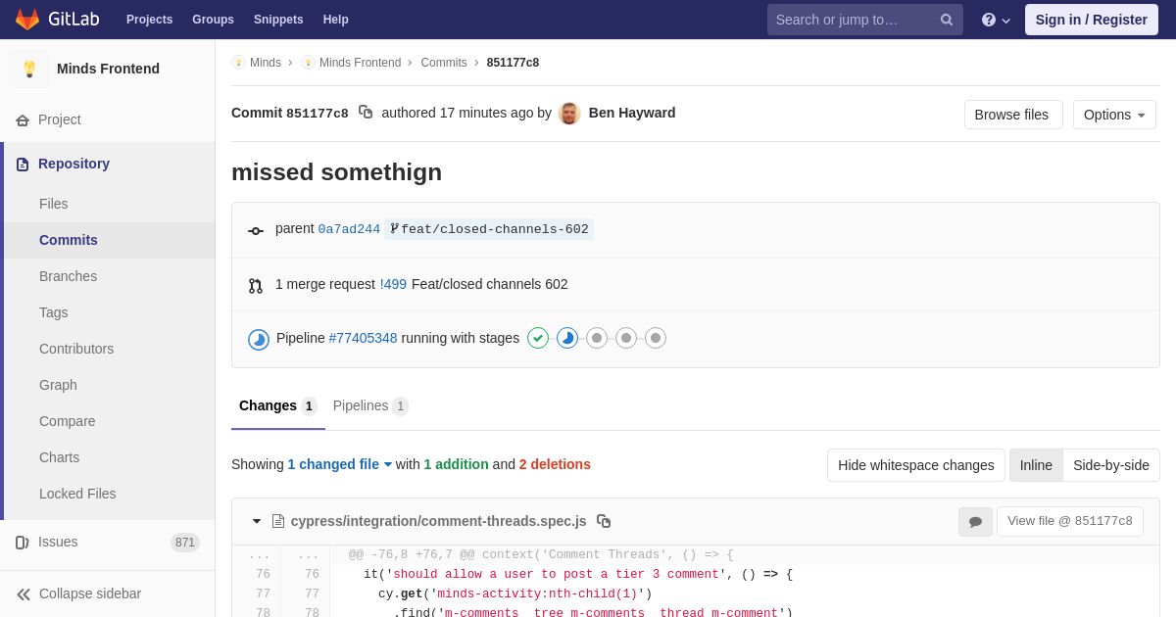1176x617 pixels.
Task: Open the passed first pipeline stage
Action: [538, 338]
